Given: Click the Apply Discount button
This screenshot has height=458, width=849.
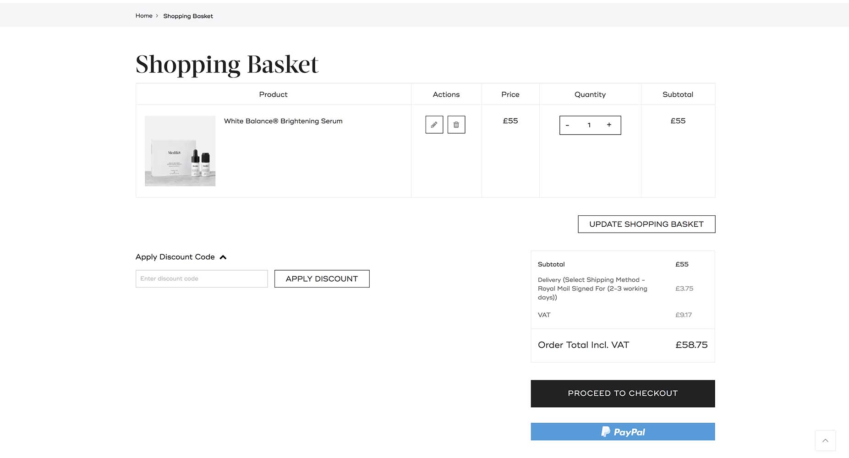Looking at the screenshot, I should point(322,278).
